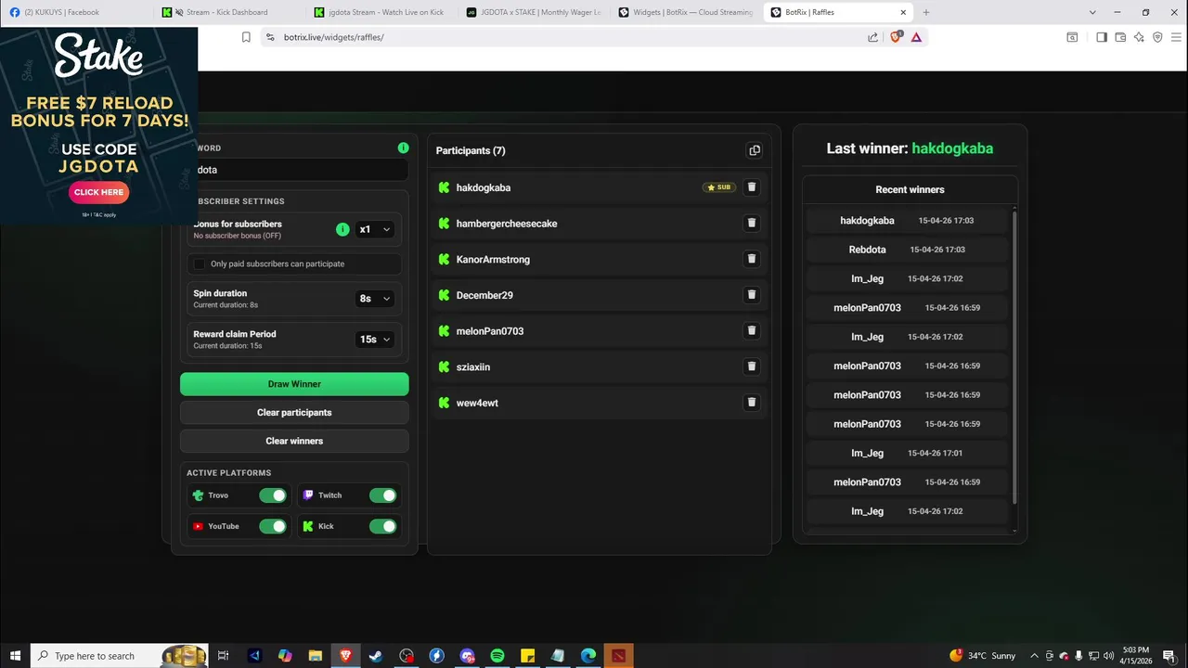Open a new browser tab
The width and height of the screenshot is (1188, 668).
pos(926,12)
